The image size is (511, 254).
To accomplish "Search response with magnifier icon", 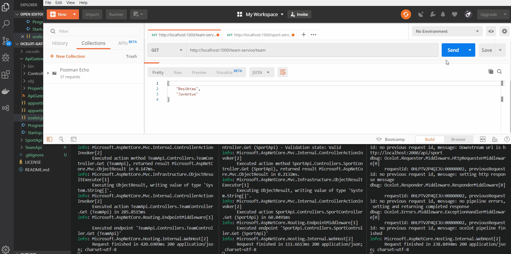I will tap(499, 71).
